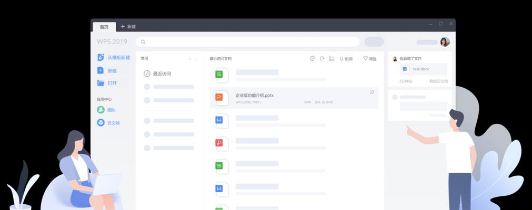Click the small avatar beside 我新增了文件

point(395,59)
